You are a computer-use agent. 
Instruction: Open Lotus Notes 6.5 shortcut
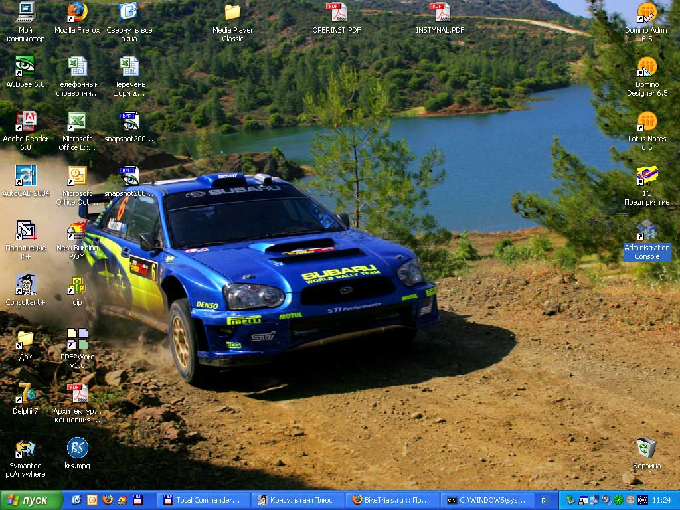click(647, 122)
